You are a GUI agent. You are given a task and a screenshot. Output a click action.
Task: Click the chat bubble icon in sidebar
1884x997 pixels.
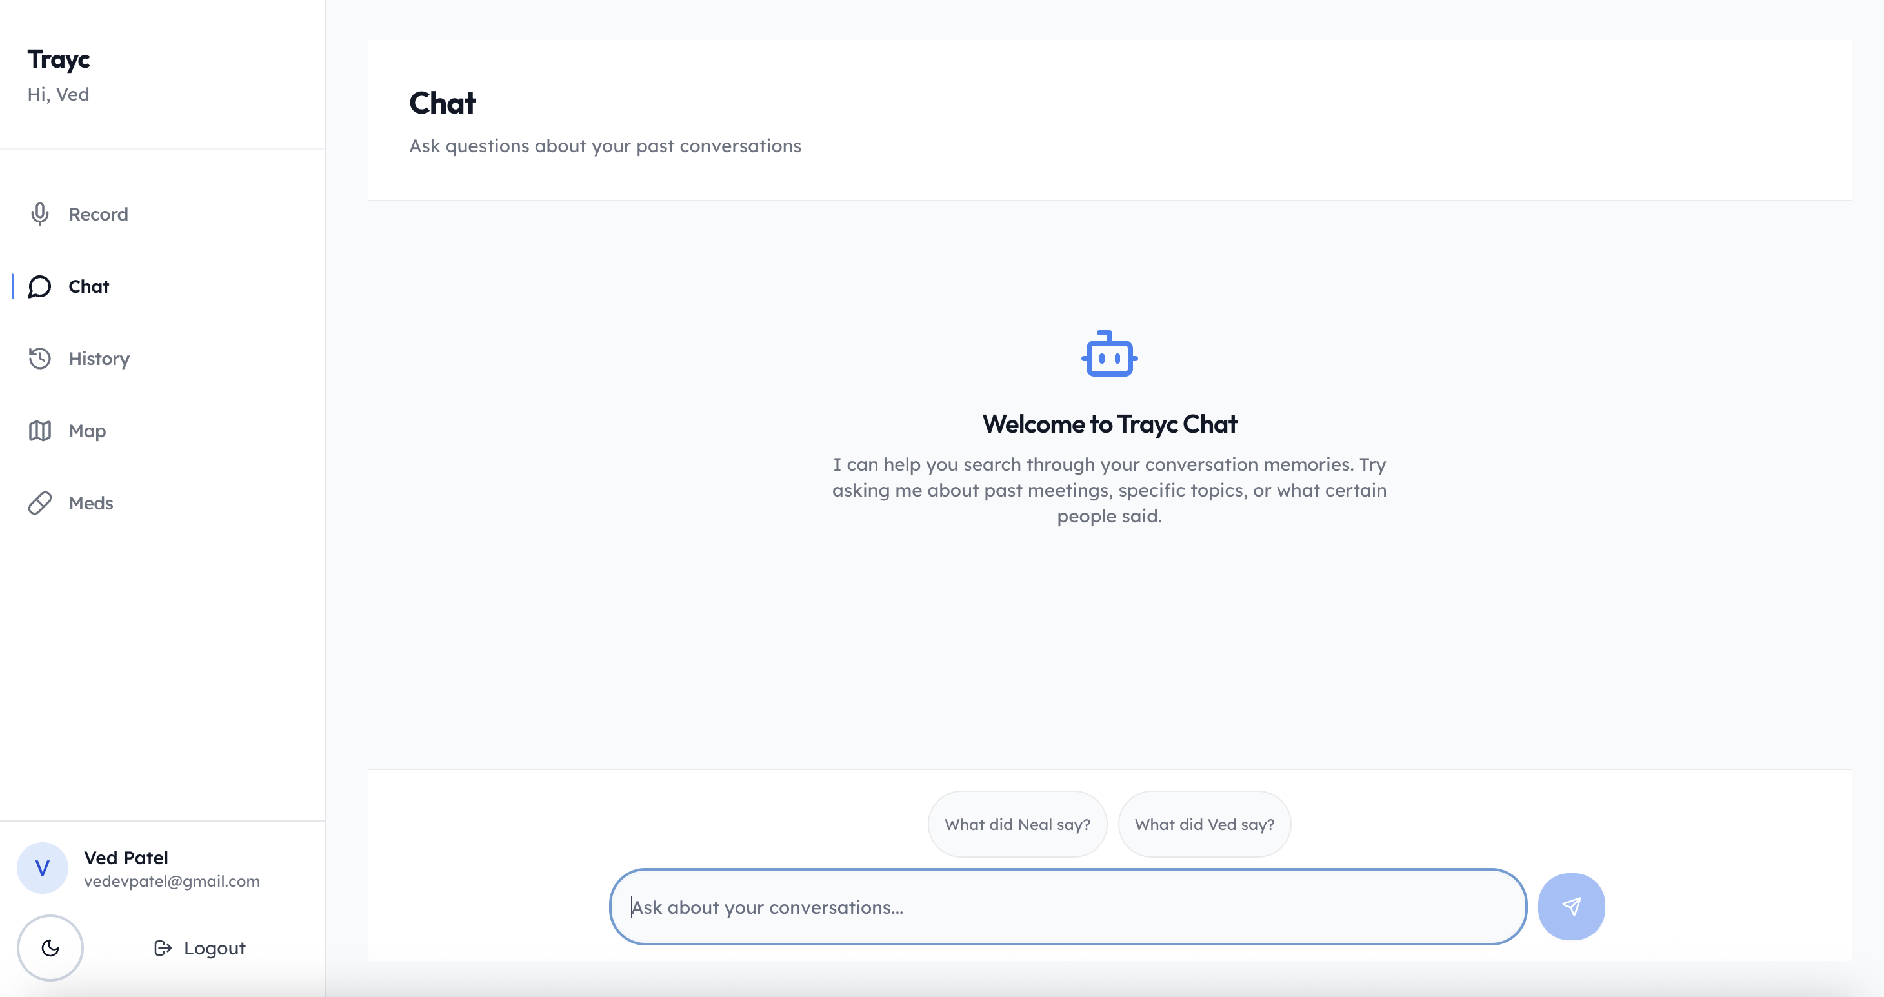[x=39, y=286]
